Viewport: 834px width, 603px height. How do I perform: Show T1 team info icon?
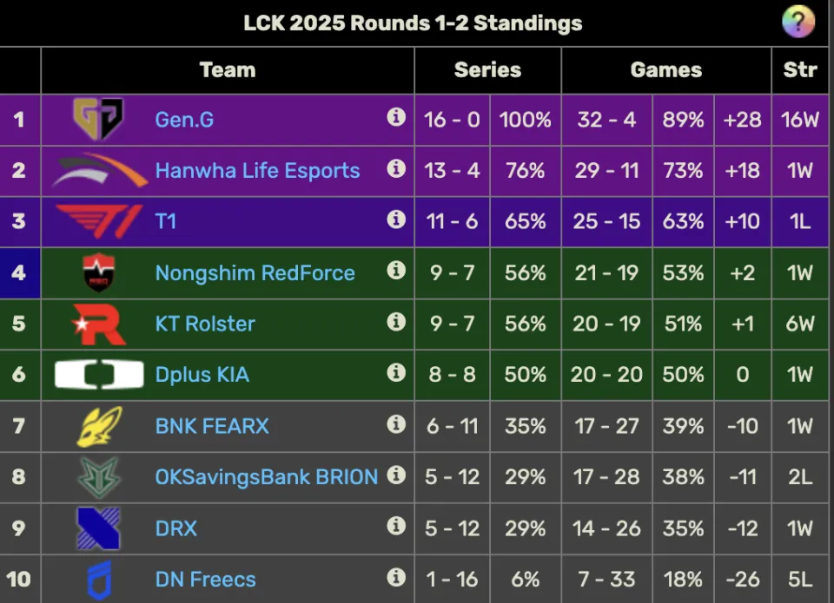pos(396,219)
